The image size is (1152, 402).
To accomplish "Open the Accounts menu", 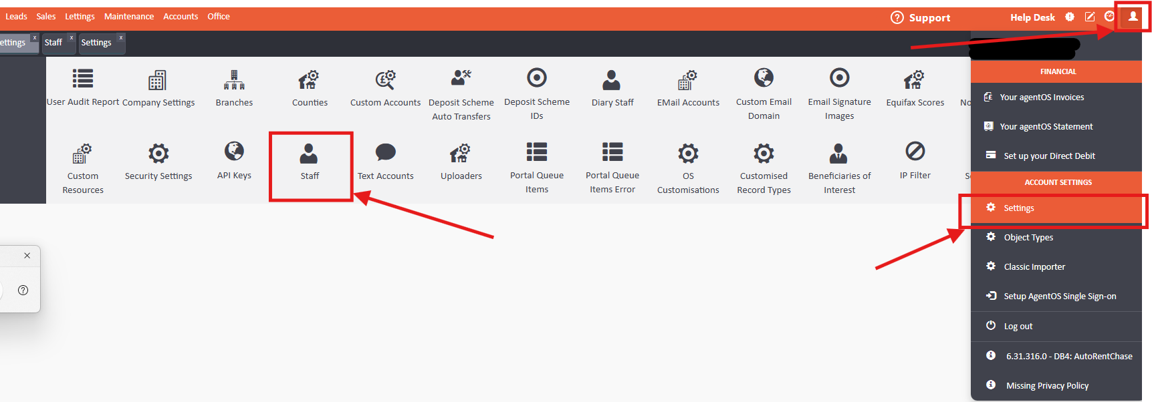I will (181, 16).
